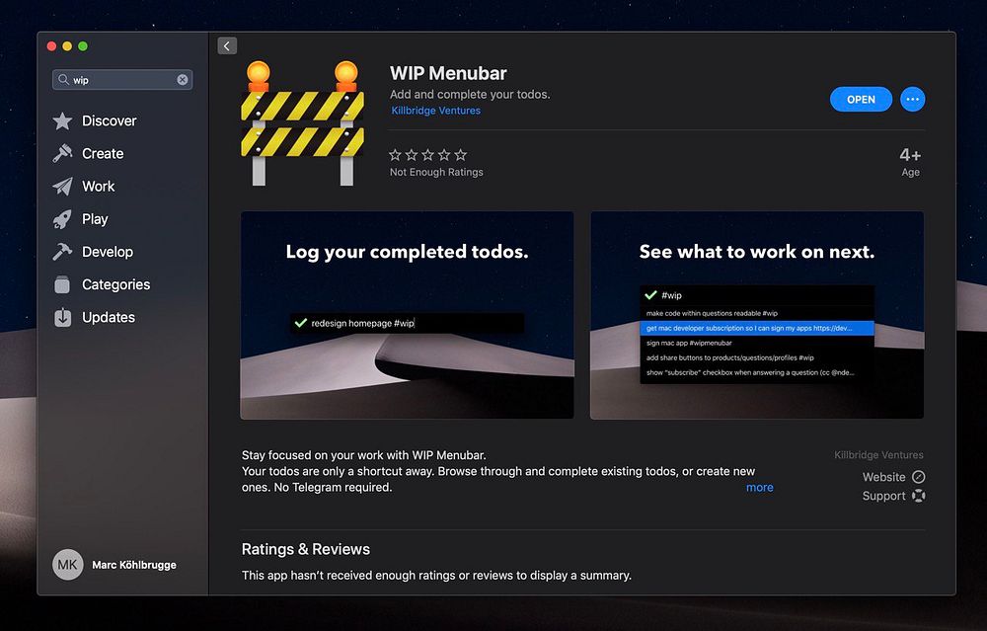
Task: Click the green full-screen window button
Action: 83,46
